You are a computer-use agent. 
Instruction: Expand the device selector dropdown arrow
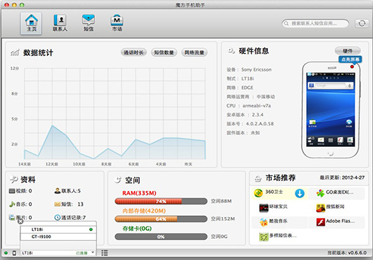[93, 252]
